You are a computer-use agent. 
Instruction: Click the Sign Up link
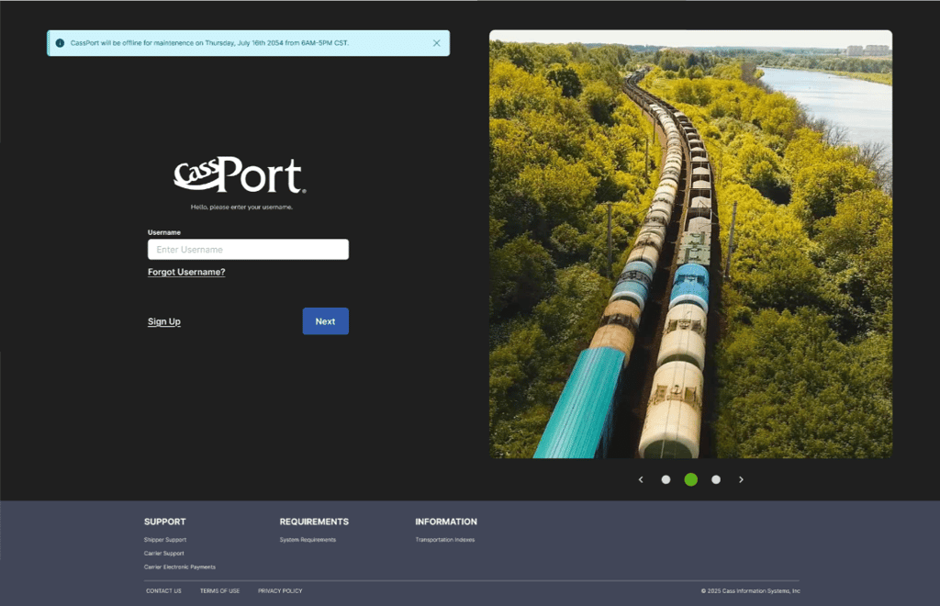tap(164, 321)
